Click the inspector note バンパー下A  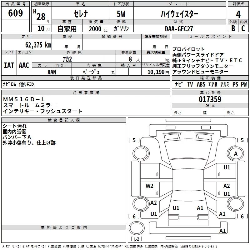[x=17, y=137]
